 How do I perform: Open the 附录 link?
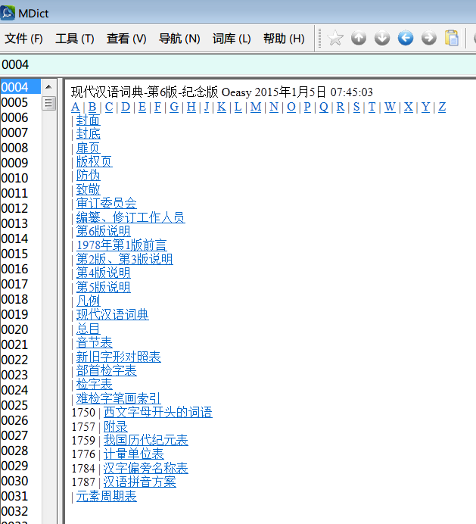click(x=115, y=427)
